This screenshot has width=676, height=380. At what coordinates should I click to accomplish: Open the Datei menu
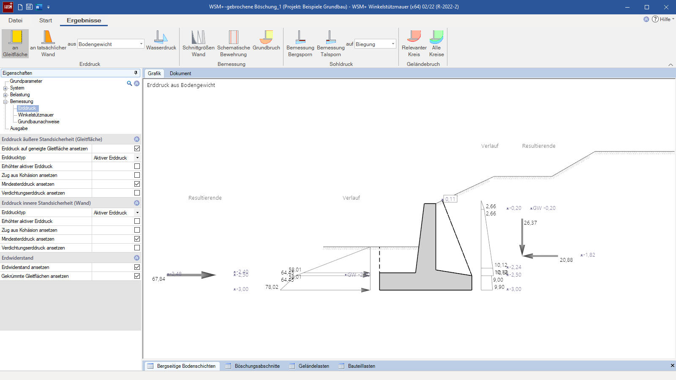15,20
